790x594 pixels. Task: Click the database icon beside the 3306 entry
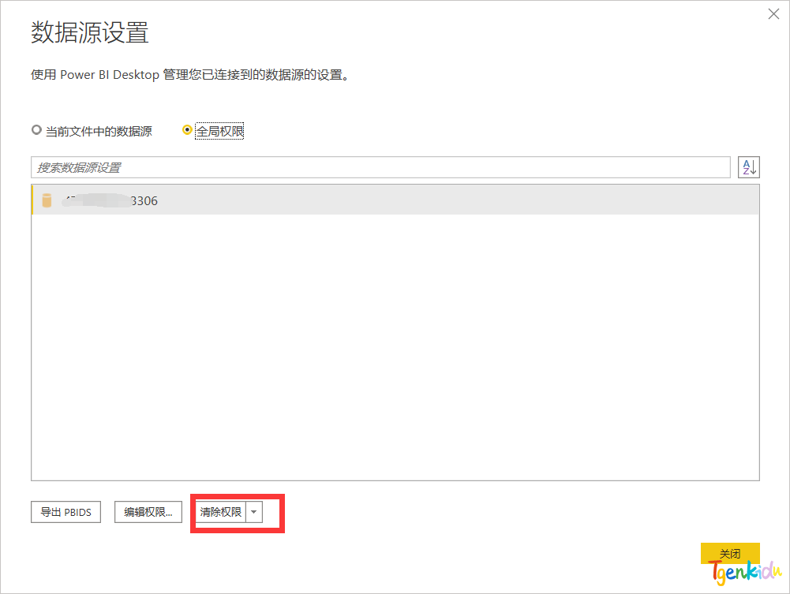[47, 200]
